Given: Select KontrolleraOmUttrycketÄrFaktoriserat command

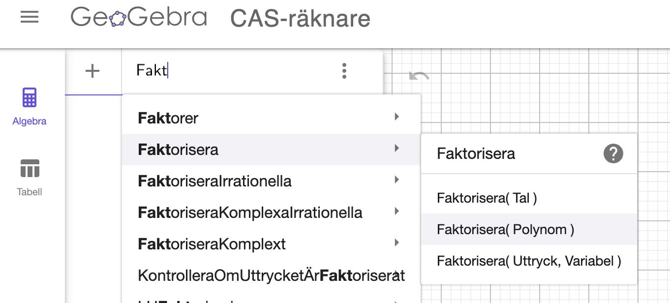Looking at the screenshot, I should pos(271,275).
